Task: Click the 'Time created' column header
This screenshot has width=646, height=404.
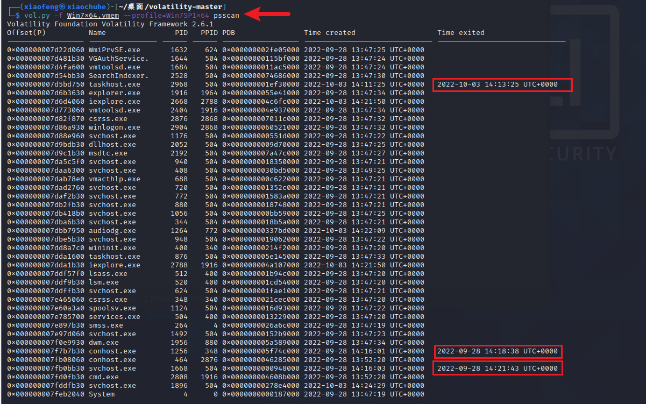Action: click(x=330, y=33)
